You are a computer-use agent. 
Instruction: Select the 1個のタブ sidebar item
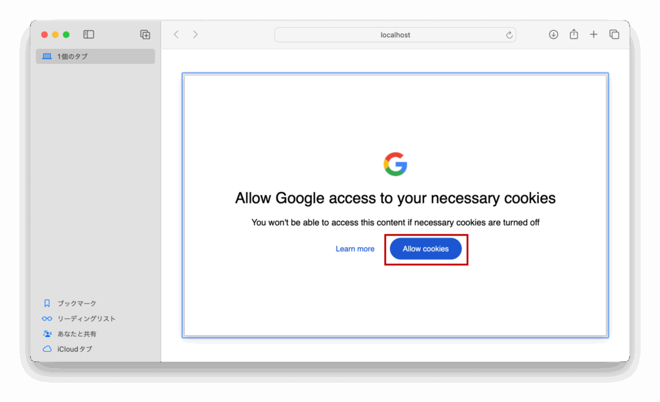95,56
